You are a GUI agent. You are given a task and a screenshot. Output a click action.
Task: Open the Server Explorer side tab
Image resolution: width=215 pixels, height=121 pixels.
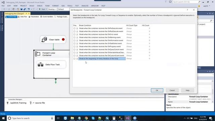point(2,17)
